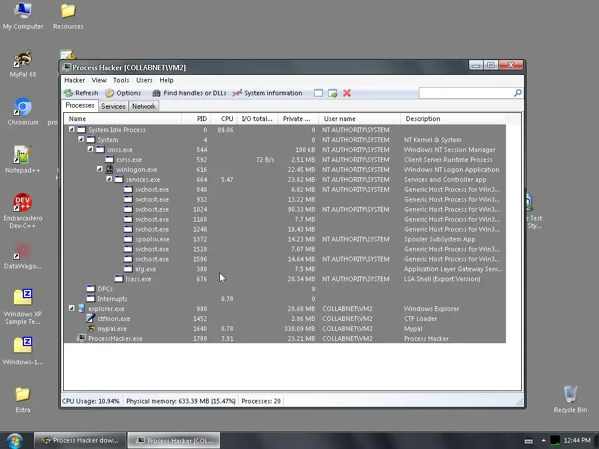The image size is (599, 449).
Task: Select svchost.exe with PID 848
Action: [285, 189]
